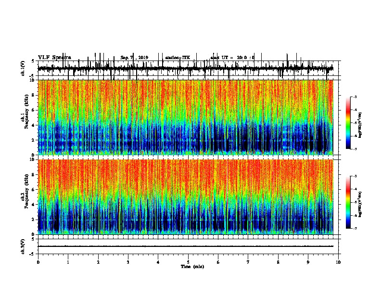Click time axis tick label '0'
The height and width of the screenshot is (294, 381).
(x=38, y=262)
